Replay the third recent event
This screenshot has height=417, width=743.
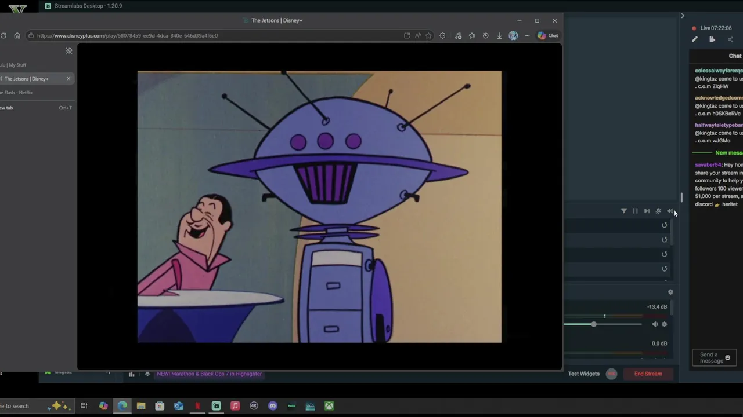665,254
